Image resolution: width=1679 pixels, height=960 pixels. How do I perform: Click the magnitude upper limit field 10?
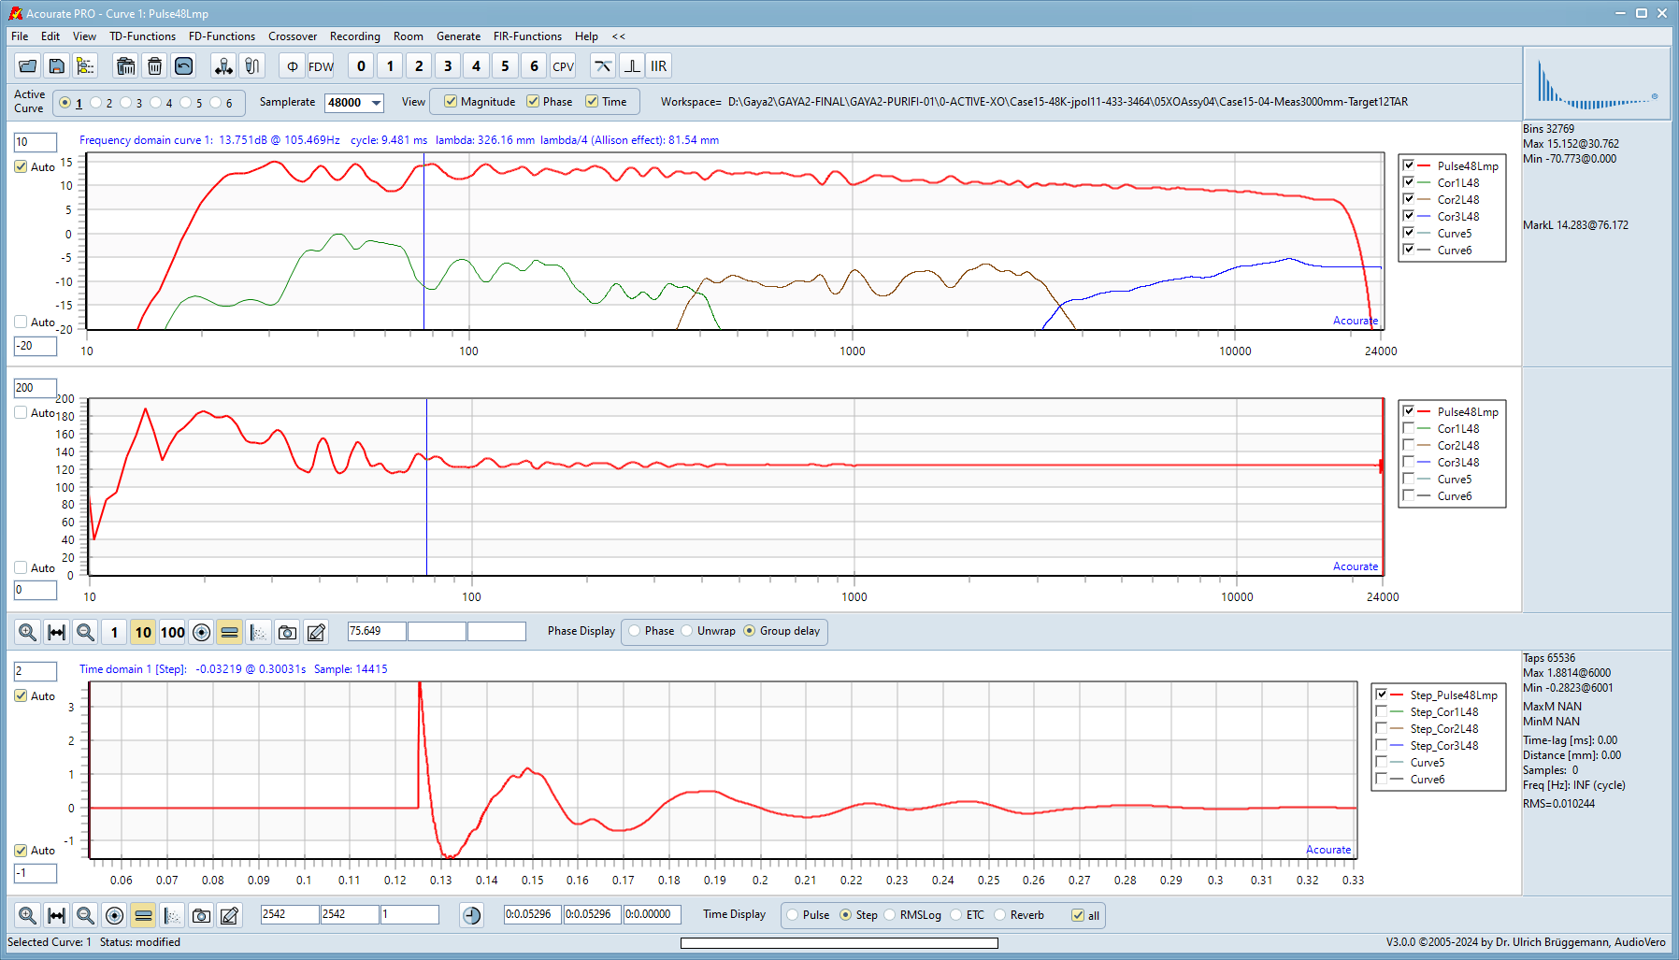point(36,142)
